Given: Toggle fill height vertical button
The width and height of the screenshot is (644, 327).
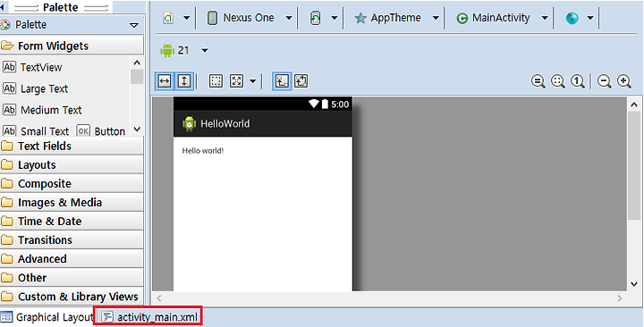Looking at the screenshot, I should click(x=184, y=81).
